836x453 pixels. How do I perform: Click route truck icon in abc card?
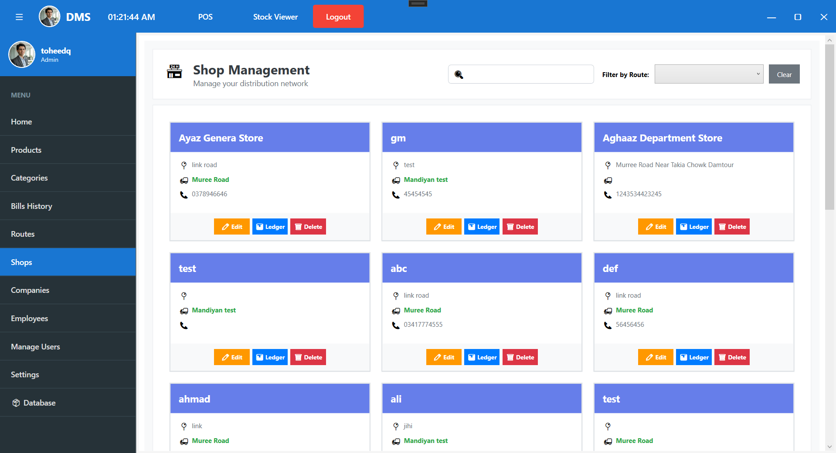click(x=396, y=311)
